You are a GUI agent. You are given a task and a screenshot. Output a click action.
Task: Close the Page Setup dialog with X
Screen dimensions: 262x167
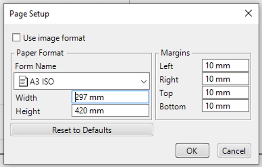248,13
